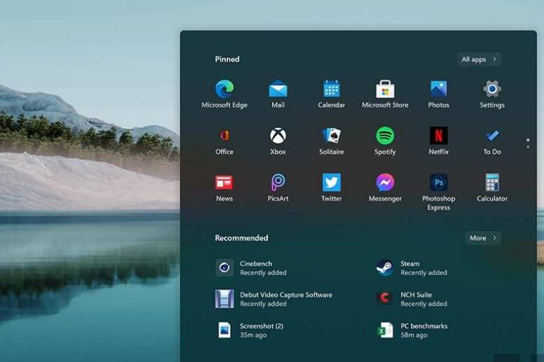
Task: Open the News app
Action: 225,187
